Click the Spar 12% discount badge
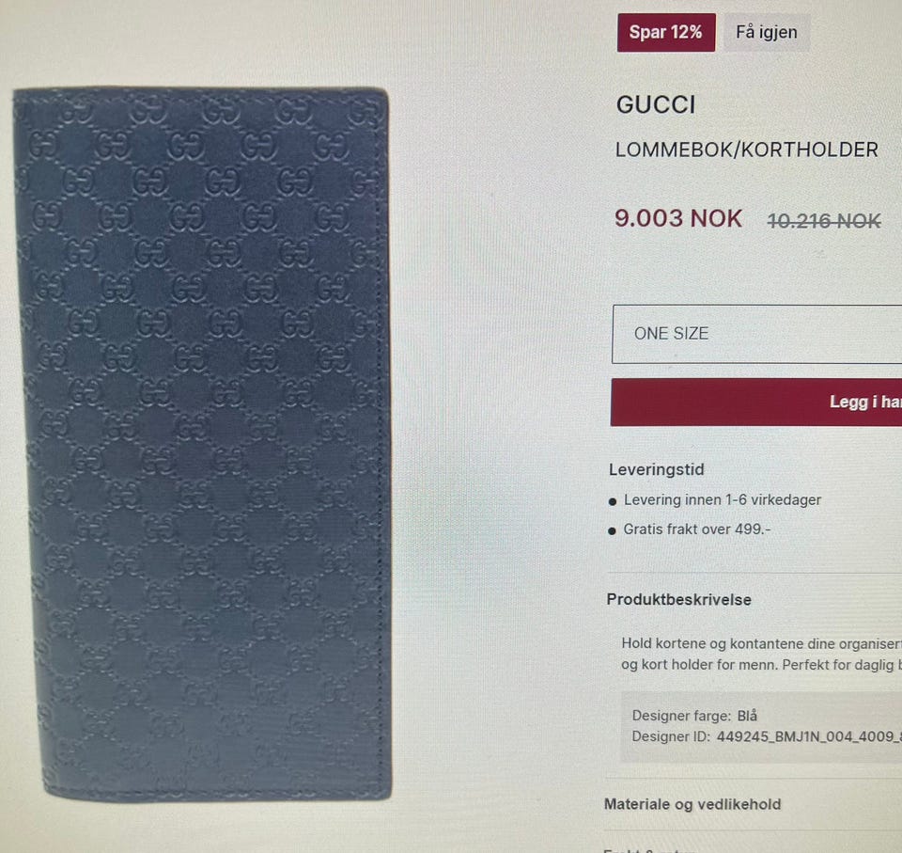The width and height of the screenshot is (902, 853). [x=666, y=32]
